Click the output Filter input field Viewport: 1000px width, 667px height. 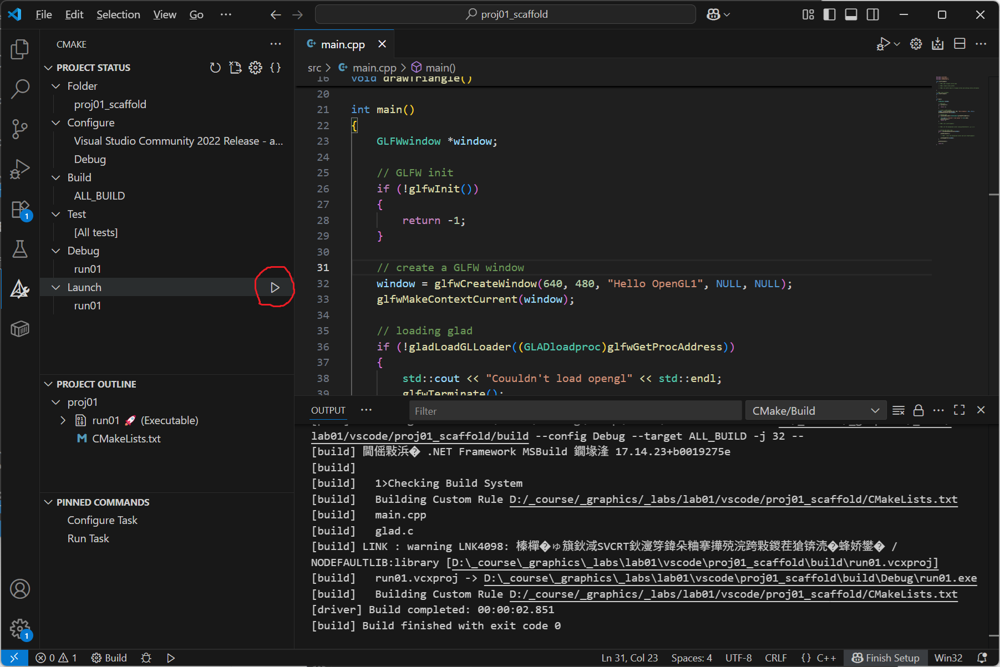point(575,411)
